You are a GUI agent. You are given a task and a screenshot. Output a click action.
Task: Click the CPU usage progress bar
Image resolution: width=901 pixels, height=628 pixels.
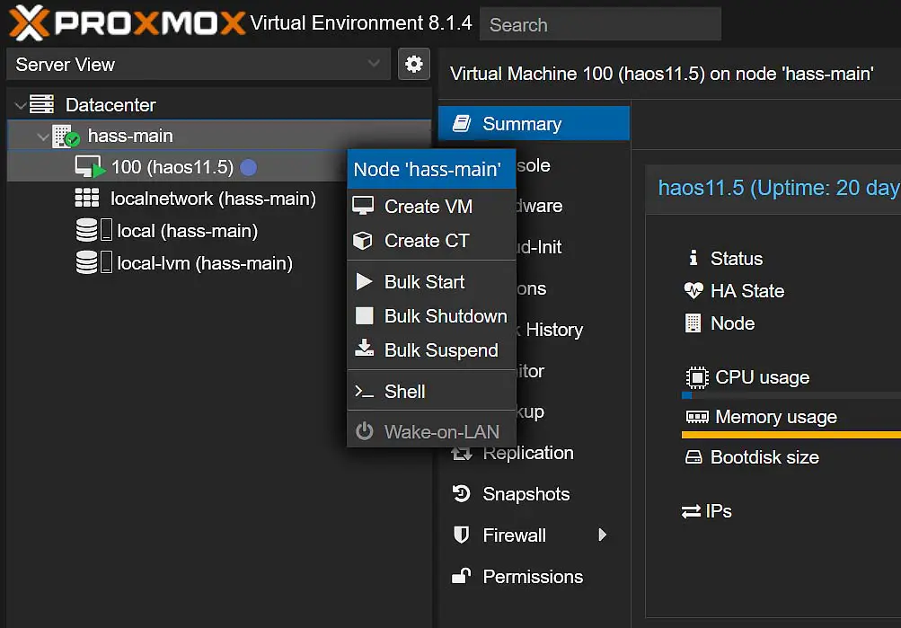791,395
